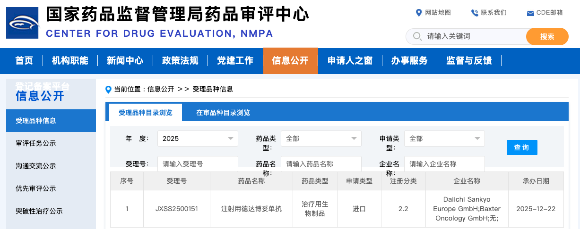Open 信息公开 in the navigation bar

point(290,61)
